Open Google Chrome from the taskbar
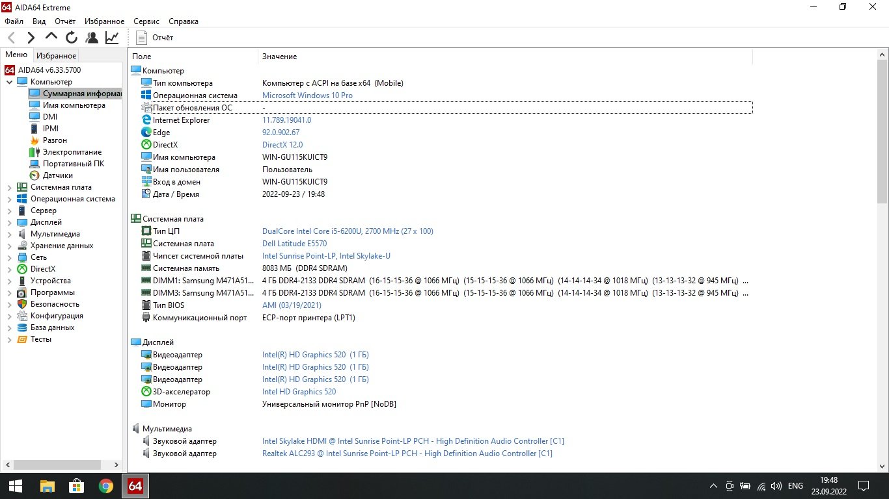This screenshot has height=499, width=889. [106, 485]
